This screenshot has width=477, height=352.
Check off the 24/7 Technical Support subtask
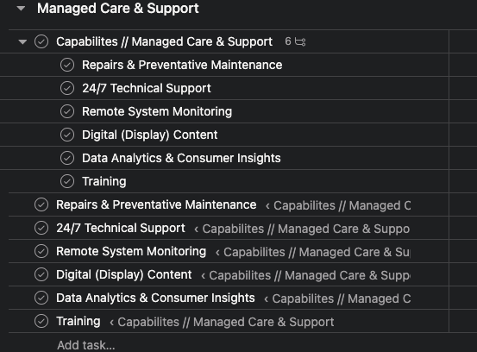click(x=67, y=88)
